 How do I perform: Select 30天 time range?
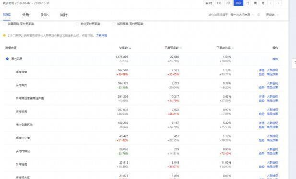click(238, 3)
